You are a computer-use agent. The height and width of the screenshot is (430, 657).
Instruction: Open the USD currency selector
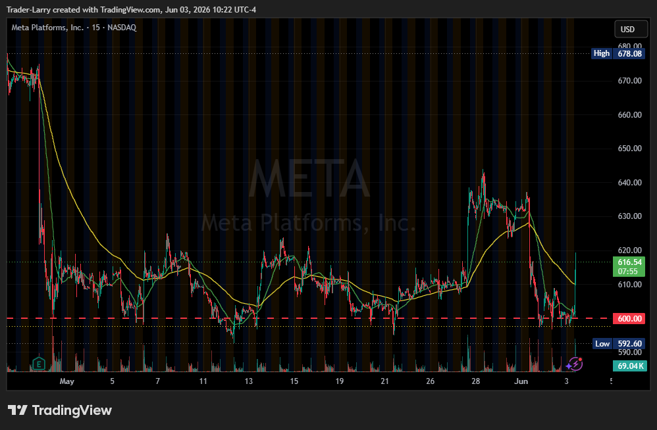(x=631, y=30)
